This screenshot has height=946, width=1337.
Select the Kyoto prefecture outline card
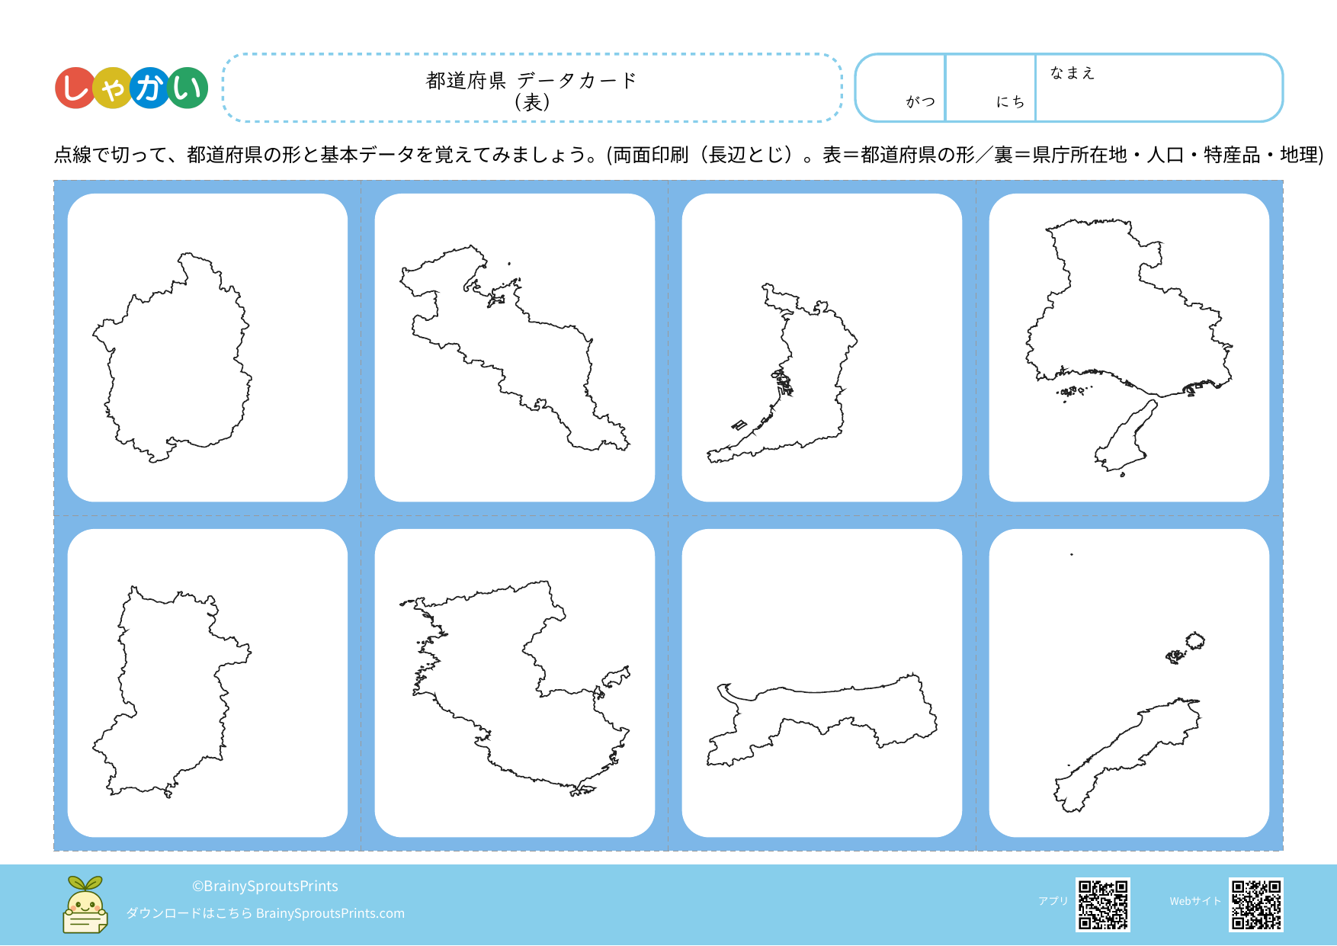coord(515,348)
